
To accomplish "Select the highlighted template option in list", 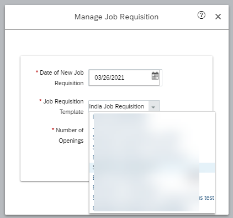I will pos(152,168).
